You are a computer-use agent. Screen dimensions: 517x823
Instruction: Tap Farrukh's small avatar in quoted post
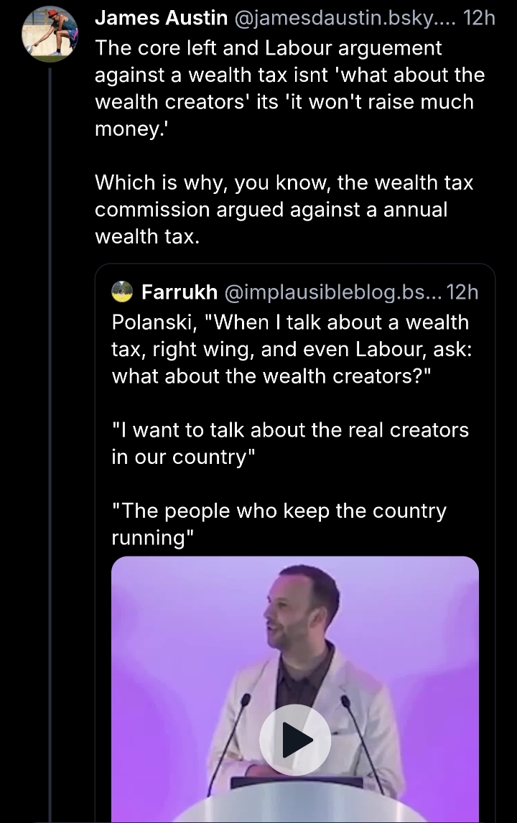123,292
